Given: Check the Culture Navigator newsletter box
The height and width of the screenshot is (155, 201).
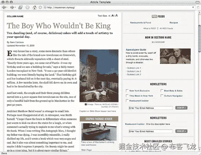Looking at the screenshot, I should pos(162,96).
